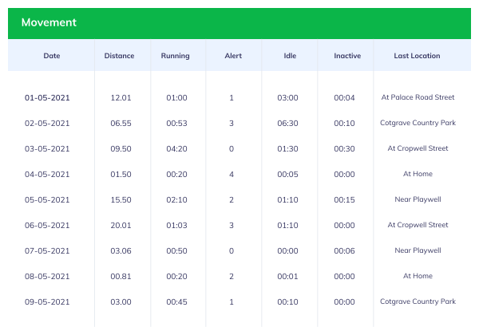This screenshot has height=327, width=479.
Task: Select the Date column header
Action: pos(52,56)
